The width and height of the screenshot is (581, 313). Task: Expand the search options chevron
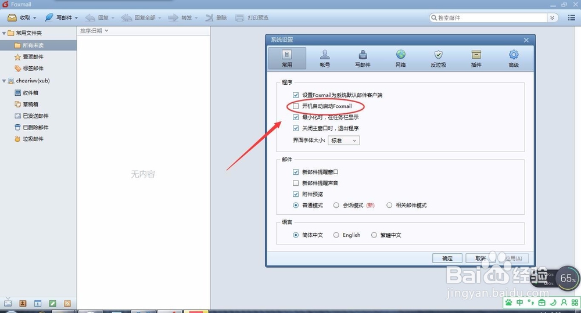tap(552, 18)
